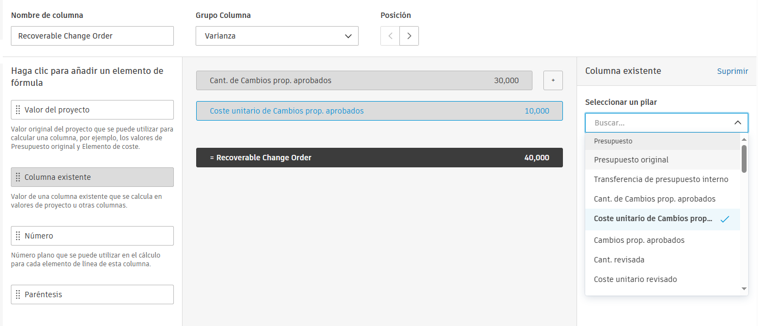Click drag handle icon on Valor del proyecto
This screenshot has height=326, width=758.
(x=18, y=110)
